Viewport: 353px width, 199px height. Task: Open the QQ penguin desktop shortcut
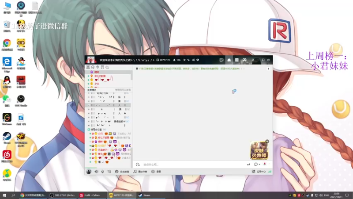(7, 82)
